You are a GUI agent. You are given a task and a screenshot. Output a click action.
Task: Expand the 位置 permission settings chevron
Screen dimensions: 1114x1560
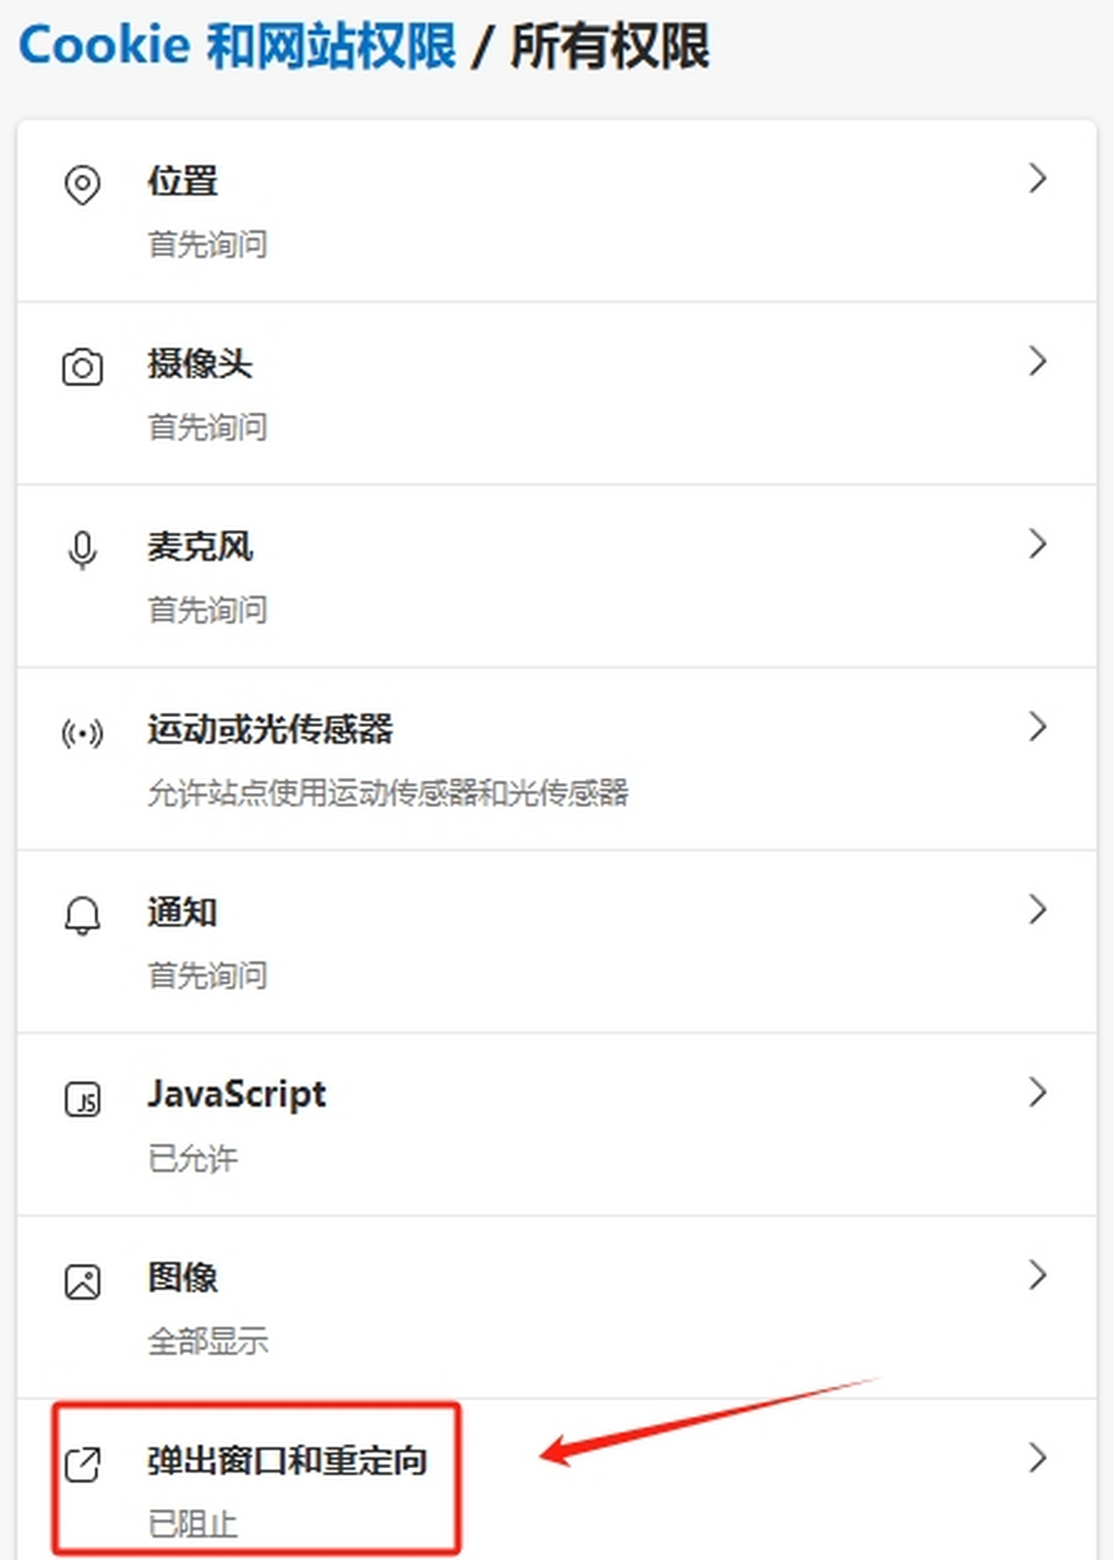(1038, 179)
